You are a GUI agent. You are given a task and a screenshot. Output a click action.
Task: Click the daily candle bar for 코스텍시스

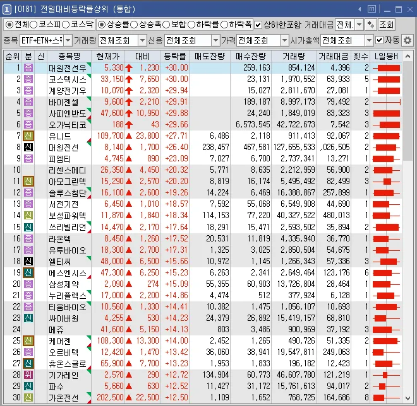(x=387, y=79)
